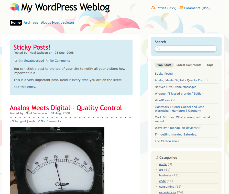
Task: Select the Top Posts tab
Action: click(x=164, y=65)
